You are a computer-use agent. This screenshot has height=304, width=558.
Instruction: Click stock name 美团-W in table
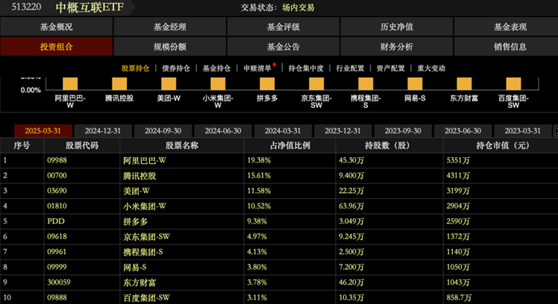137,191
